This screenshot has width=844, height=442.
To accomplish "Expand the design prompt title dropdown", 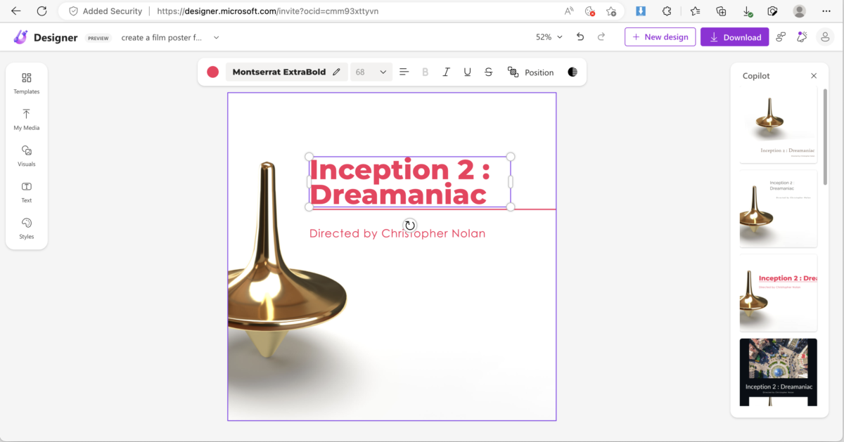I will pyautogui.click(x=216, y=38).
